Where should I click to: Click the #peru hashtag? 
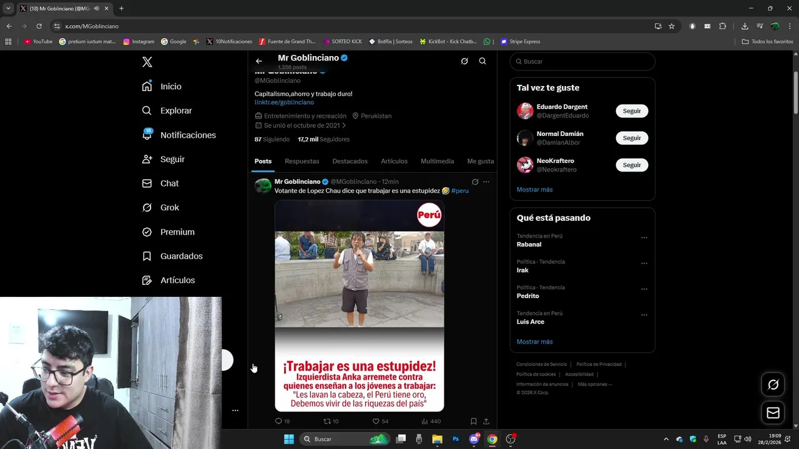coord(460,191)
